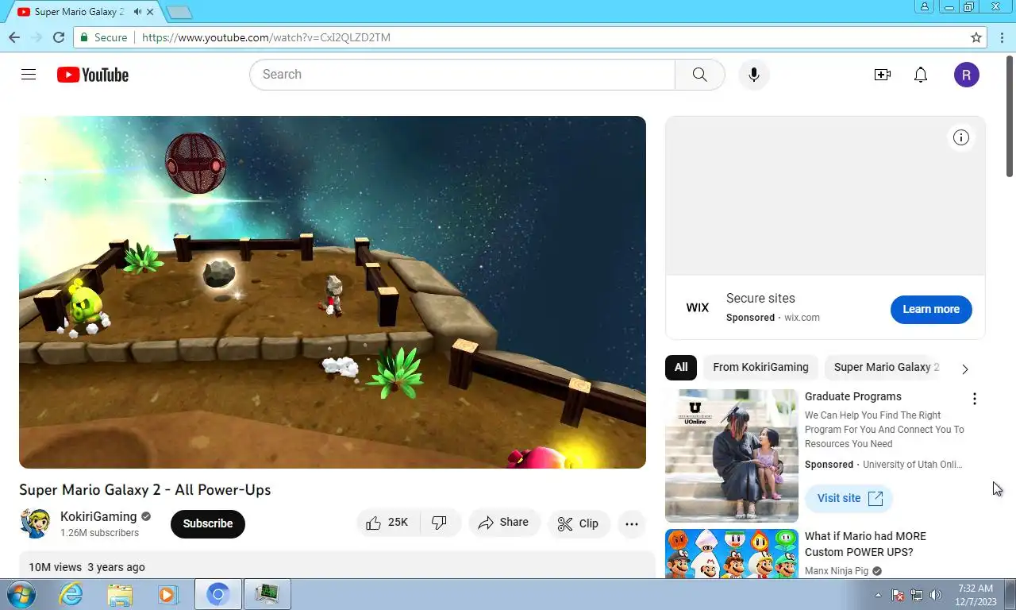Click the video player to pause
The image size is (1016, 610).
(333, 292)
